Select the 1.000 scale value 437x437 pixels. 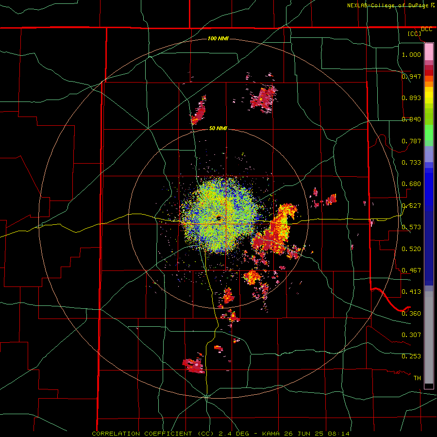[411, 54]
